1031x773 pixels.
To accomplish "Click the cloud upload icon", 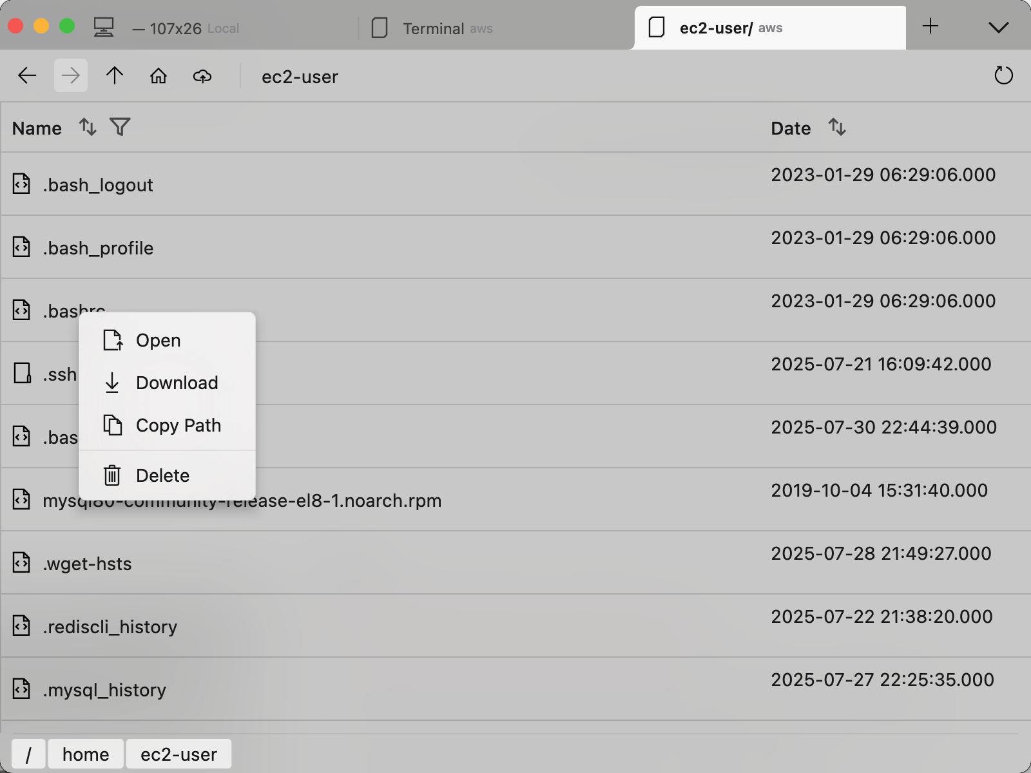I will pos(202,76).
